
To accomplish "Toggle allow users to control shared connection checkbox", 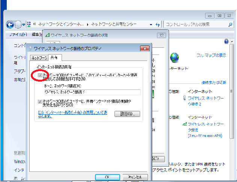I will (x=40, y=102).
